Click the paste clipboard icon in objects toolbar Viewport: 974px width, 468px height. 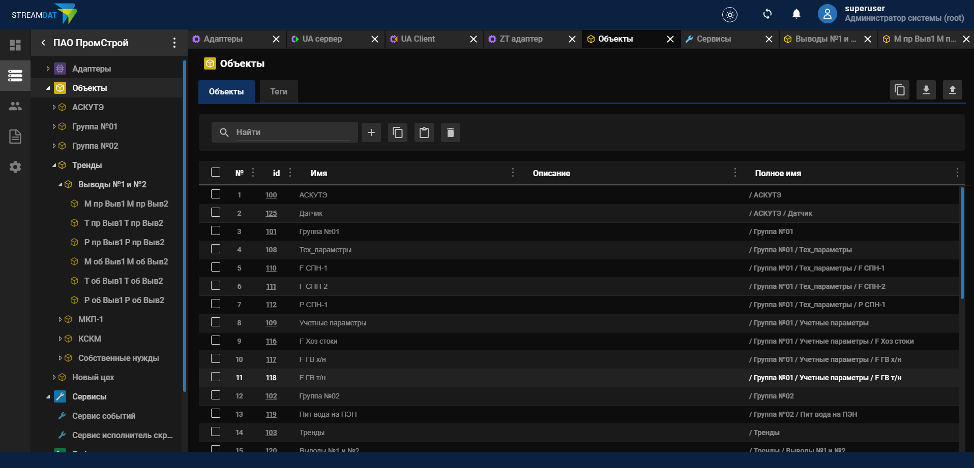coord(424,132)
